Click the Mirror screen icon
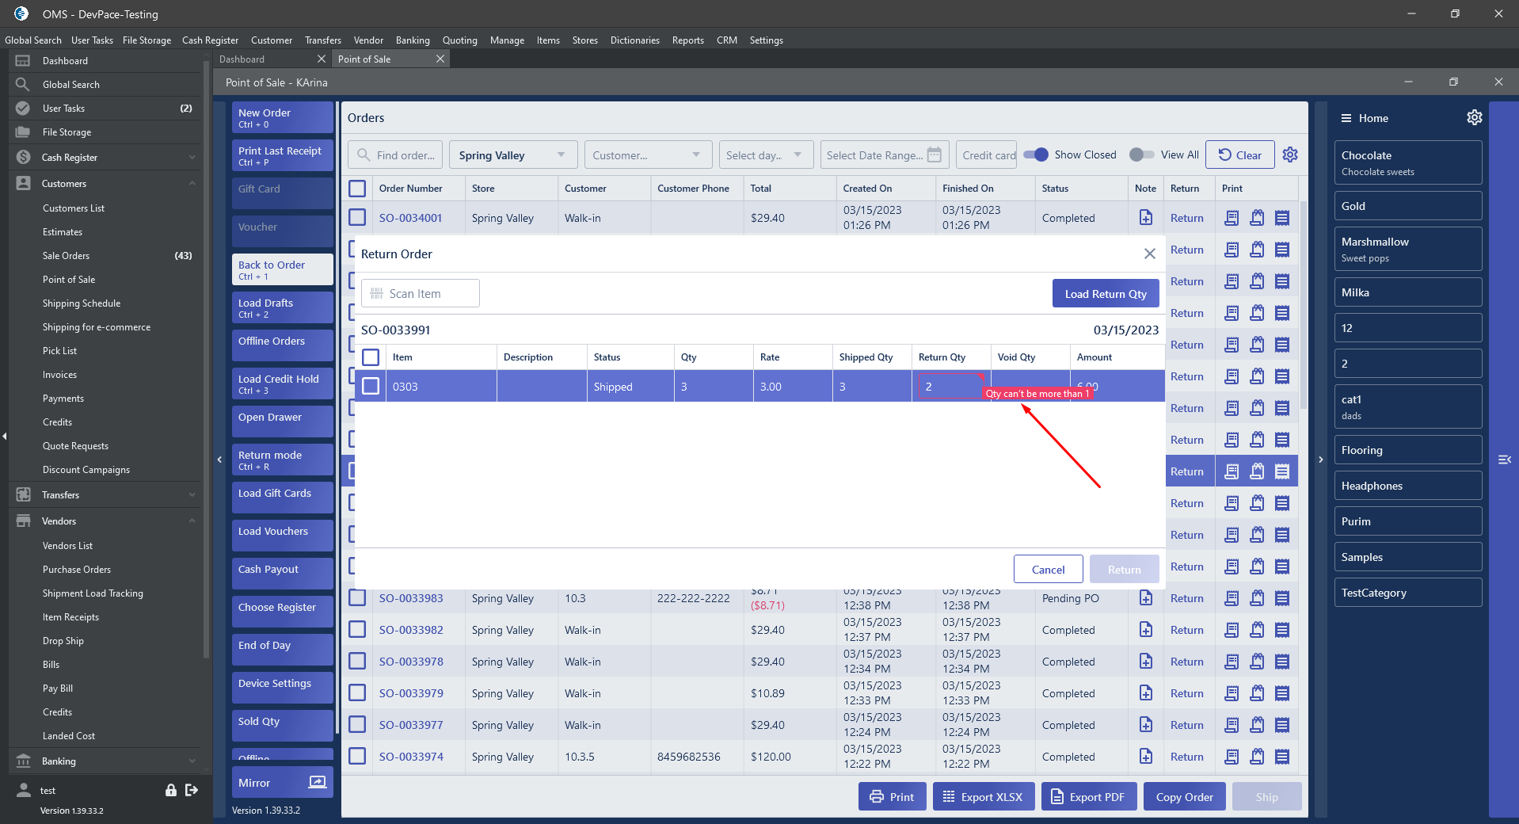Screen dimensions: 1519x824 [317, 782]
